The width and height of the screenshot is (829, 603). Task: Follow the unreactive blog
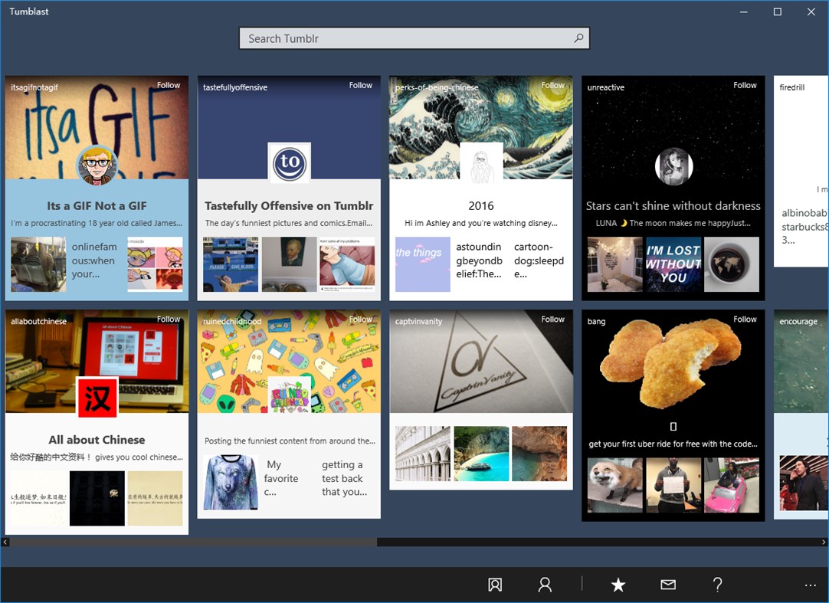coord(745,85)
